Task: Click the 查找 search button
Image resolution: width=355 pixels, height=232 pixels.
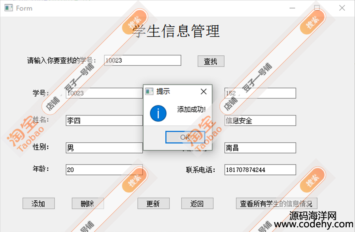Action: [x=211, y=61]
